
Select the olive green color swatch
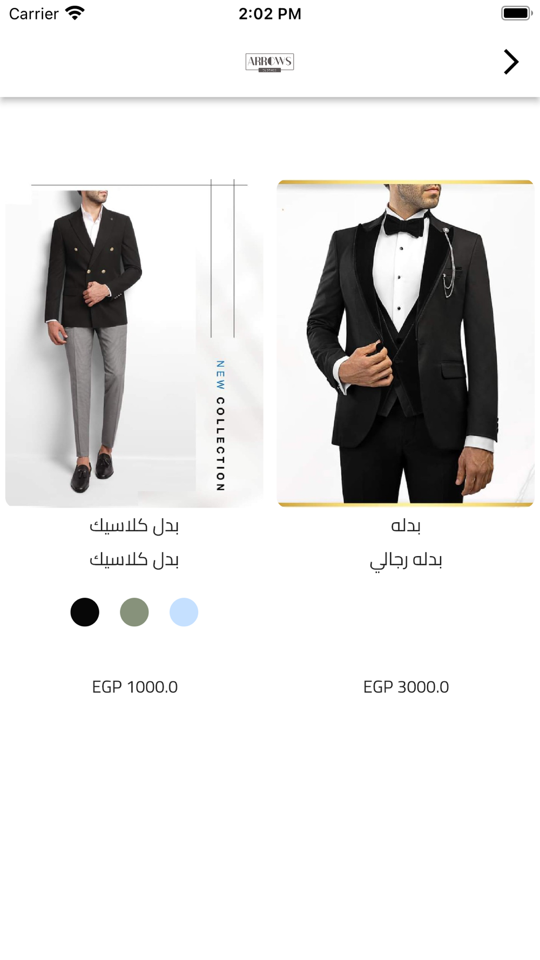tap(134, 612)
